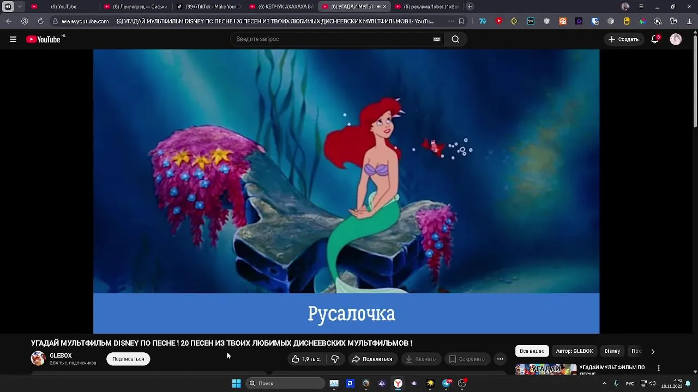Screen dimensions: 698x392
Task: Switch to the реклама 1xbet browser tab
Action: pos(426,7)
